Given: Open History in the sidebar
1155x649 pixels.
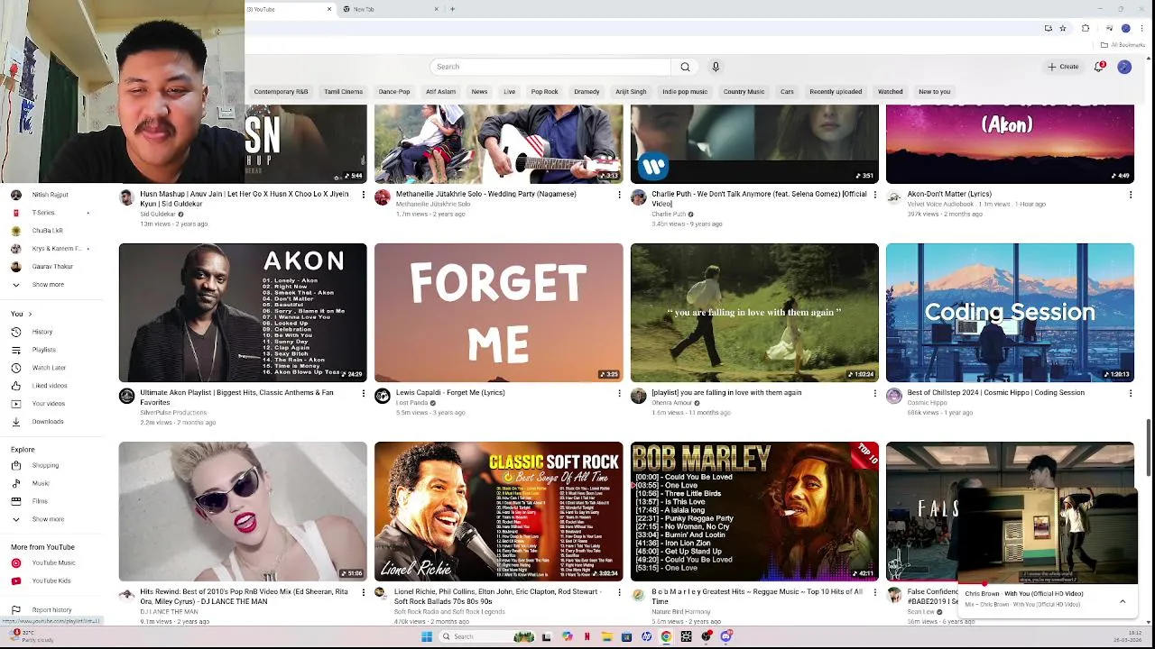Looking at the screenshot, I should click(x=42, y=332).
